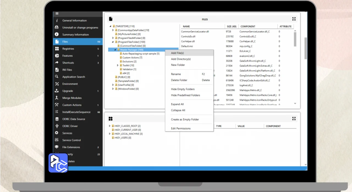Click the main window vertical scrollbar
This screenshot has height=192, width=352.
point(306,48)
